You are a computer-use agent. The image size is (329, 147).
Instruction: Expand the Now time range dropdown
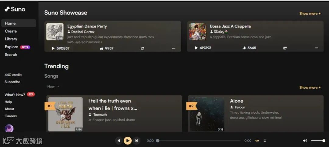point(53,86)
